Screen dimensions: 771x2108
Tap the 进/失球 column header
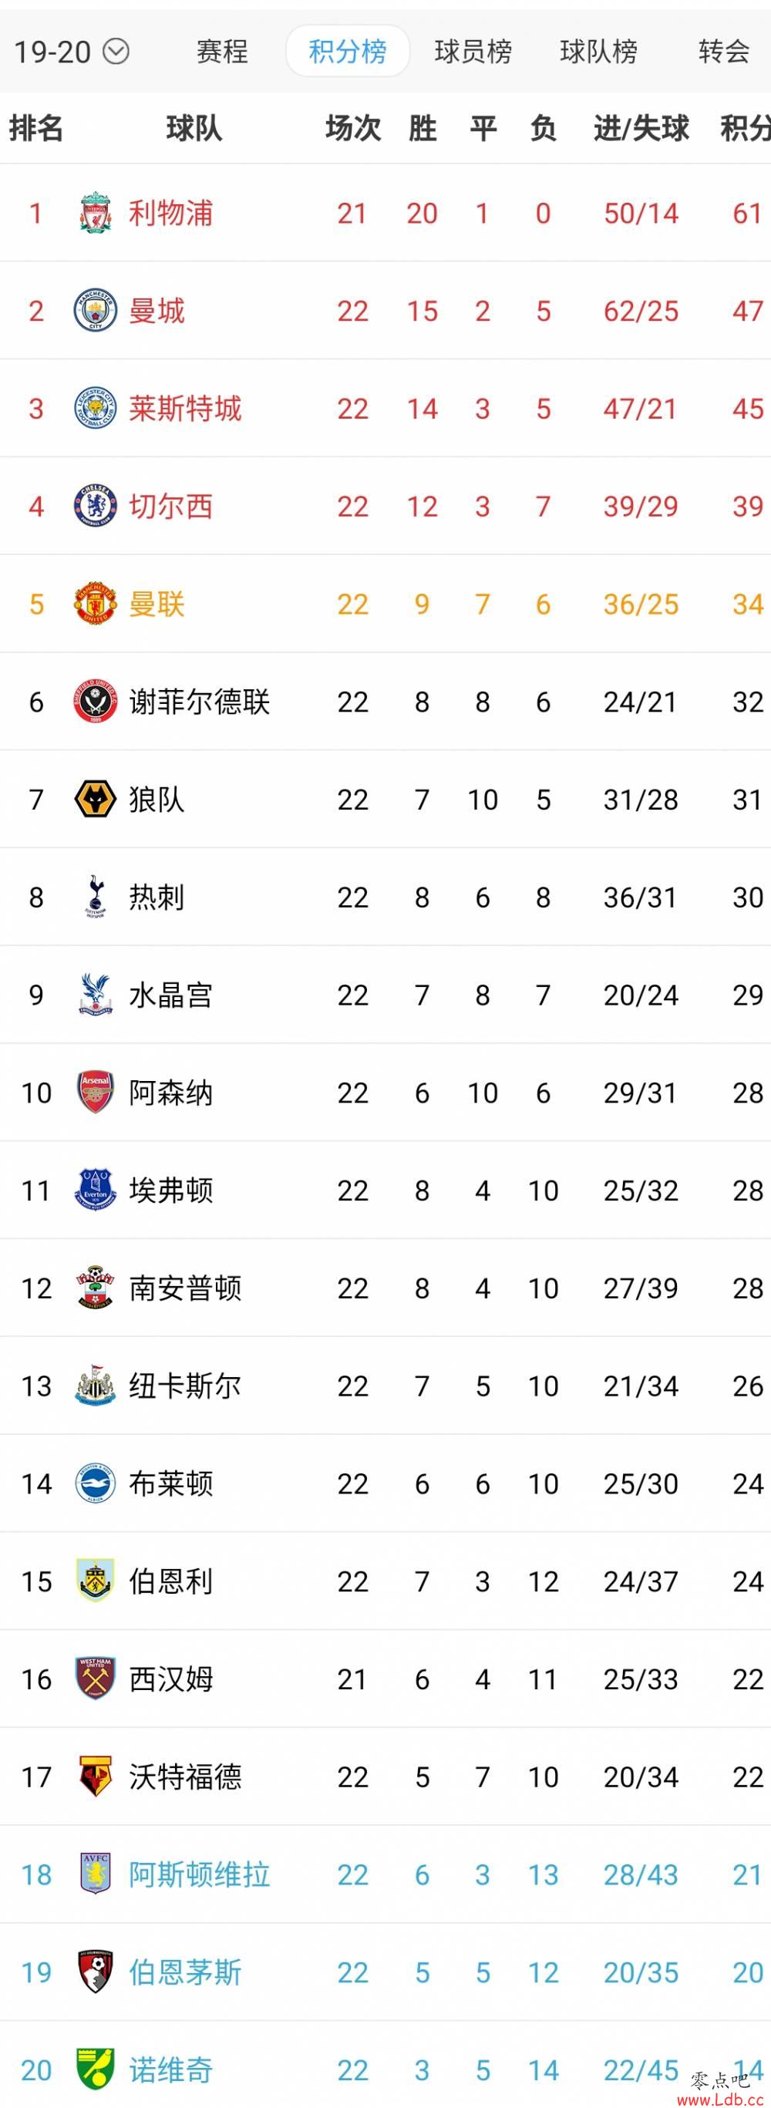point(641,129)
